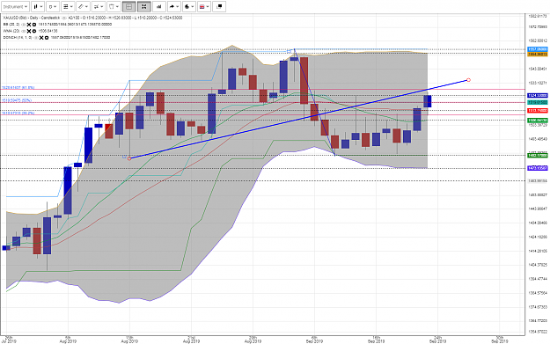
Task: Click the trend line's upper-right red circle handle
Action: tap(469, 80)
